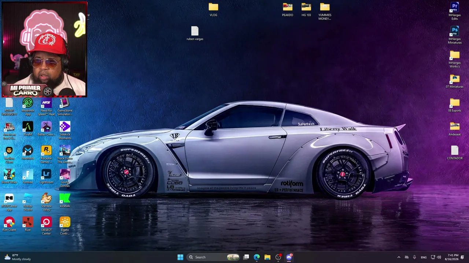Select the American Truck Simulator shortcut
Image resolution: width=469 pixels, height=263 pixels.
[x=9, y=131]
